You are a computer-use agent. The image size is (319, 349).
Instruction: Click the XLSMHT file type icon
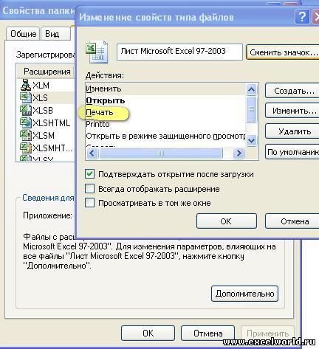[x=26, y=148]
